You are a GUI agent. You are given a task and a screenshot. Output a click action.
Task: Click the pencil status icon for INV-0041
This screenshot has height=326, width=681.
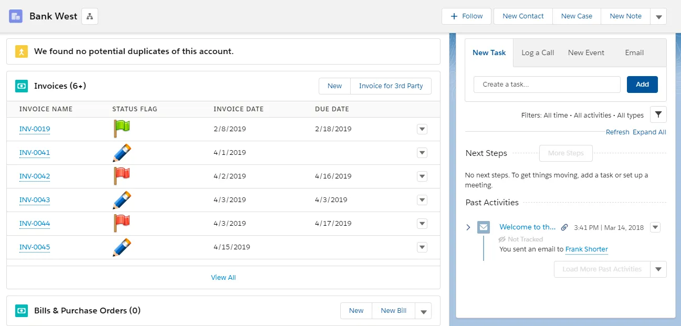[x=121, y=153]
